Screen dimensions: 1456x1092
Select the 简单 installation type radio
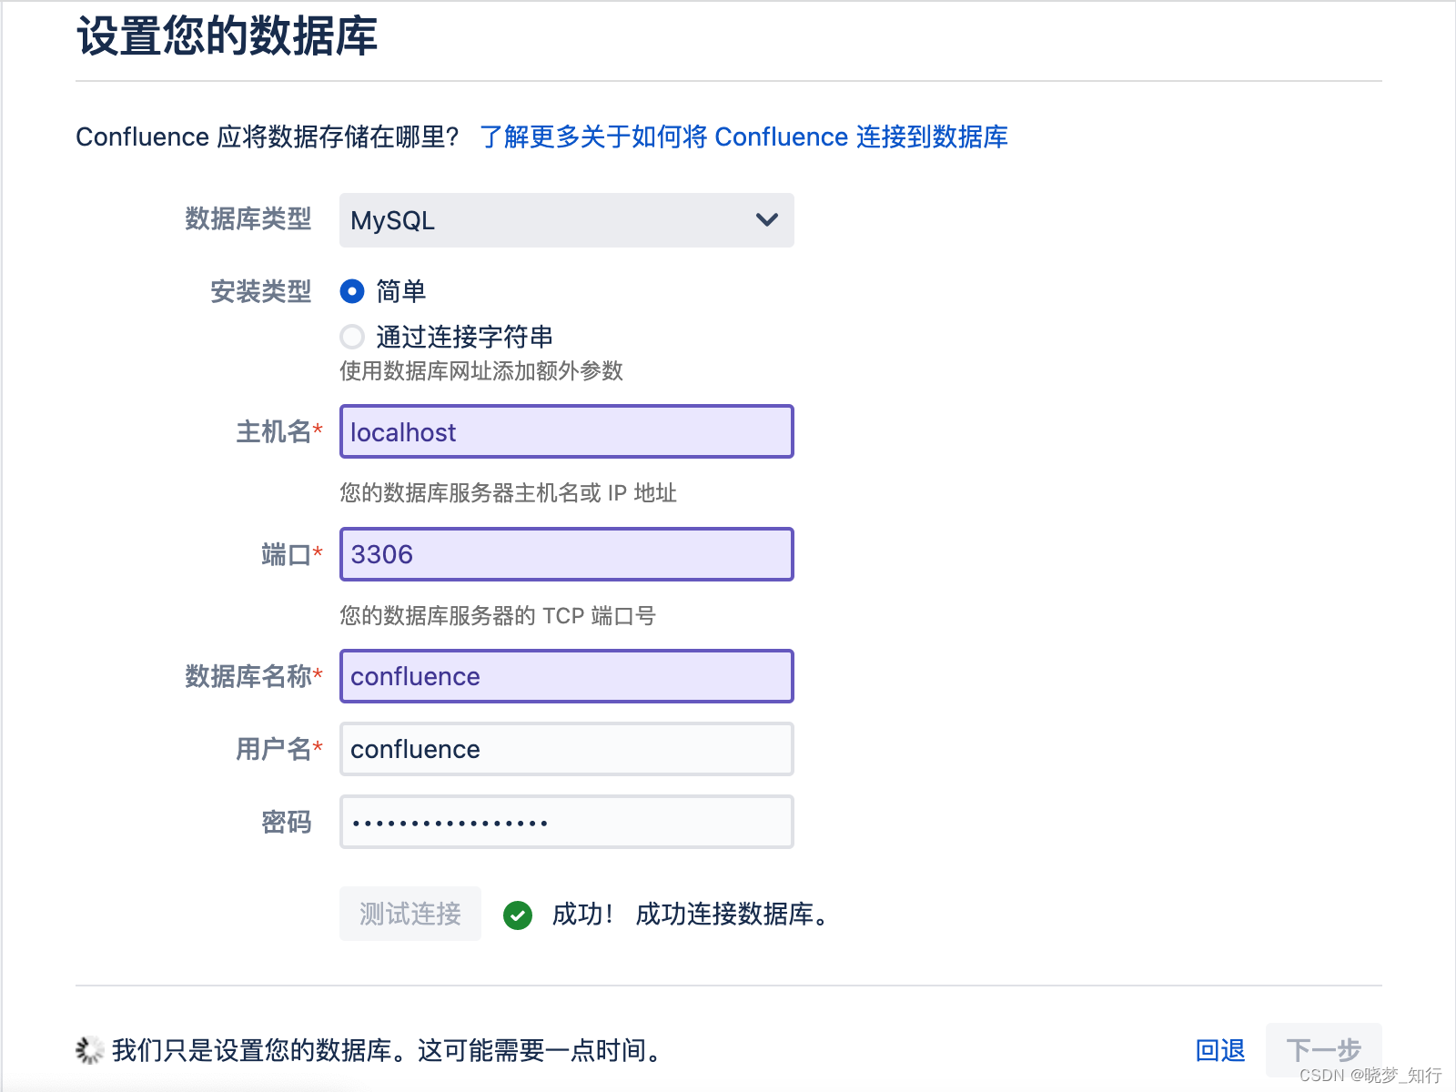[352, 291]
